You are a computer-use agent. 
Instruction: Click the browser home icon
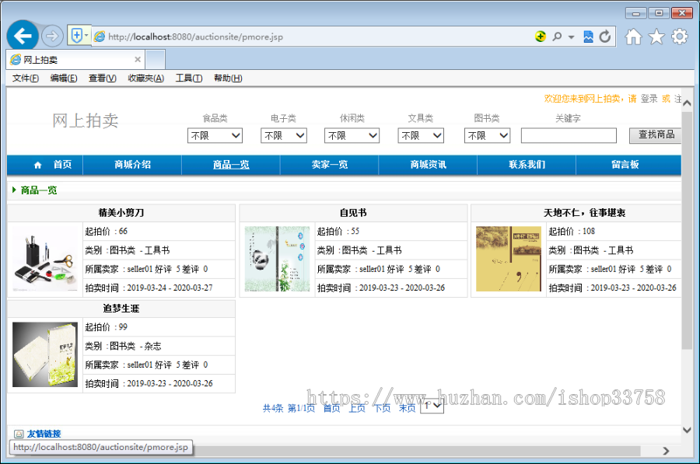pos(635,36)
